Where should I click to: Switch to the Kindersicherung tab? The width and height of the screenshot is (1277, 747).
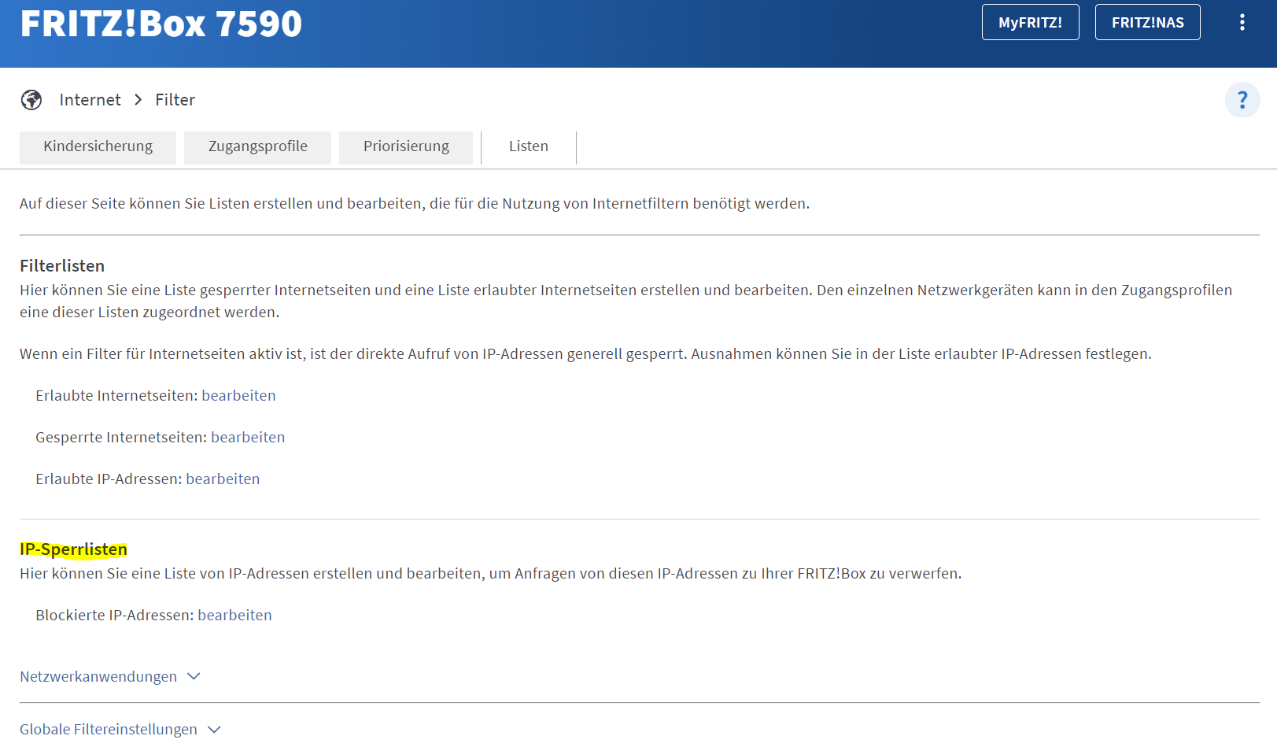coord(98,147)
